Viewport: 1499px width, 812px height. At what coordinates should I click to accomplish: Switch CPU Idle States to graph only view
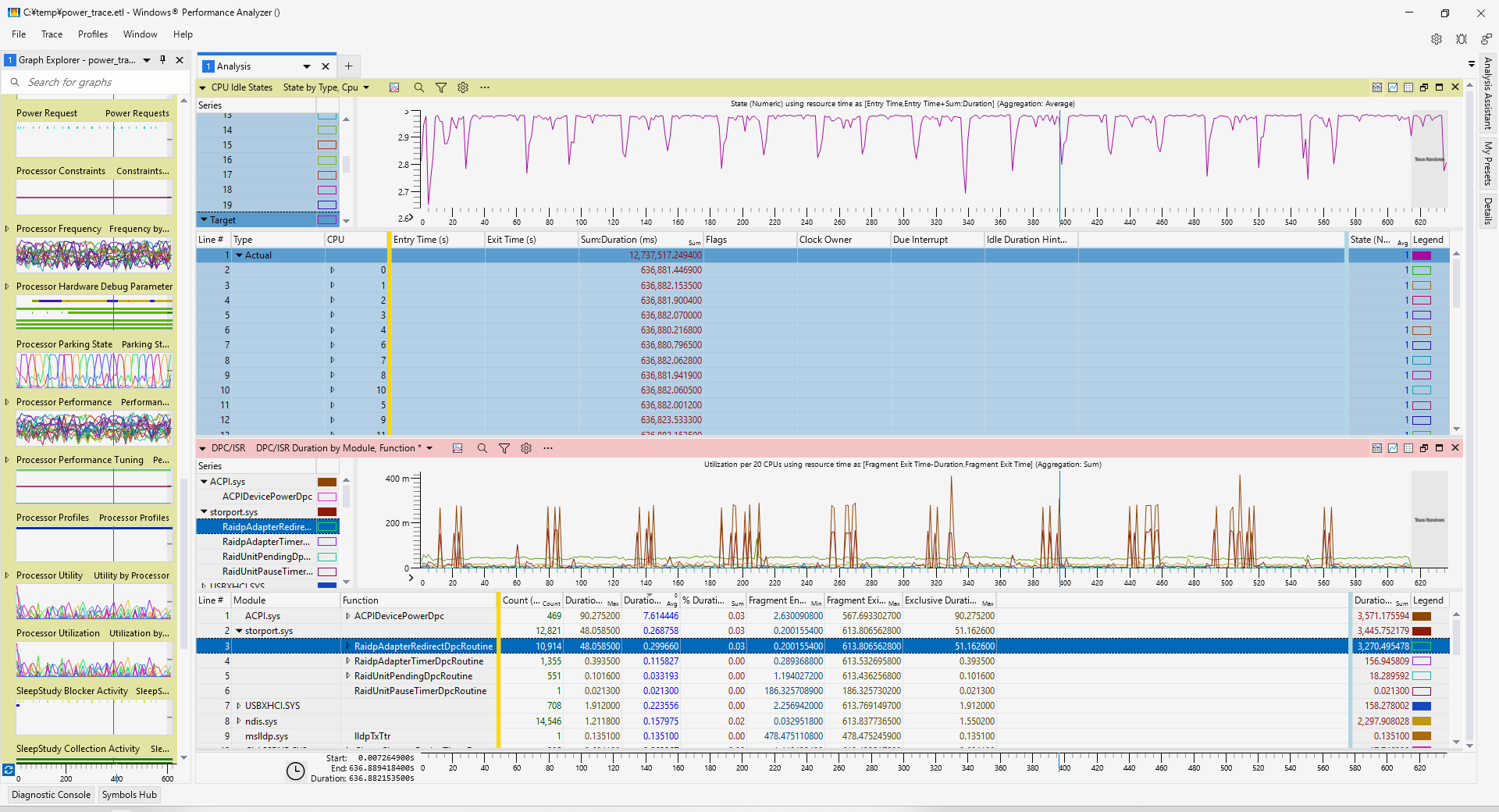pos(1392,87)
